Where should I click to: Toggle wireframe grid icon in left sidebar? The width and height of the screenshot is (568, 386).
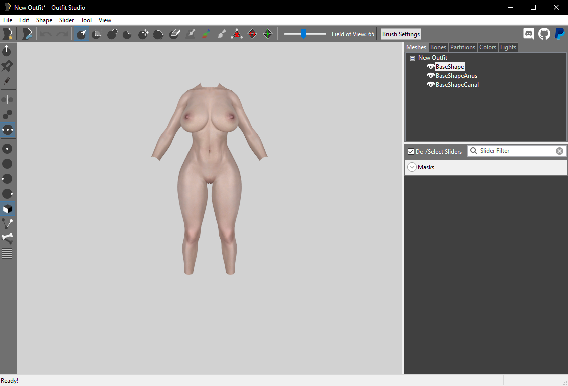click(7, 254)
